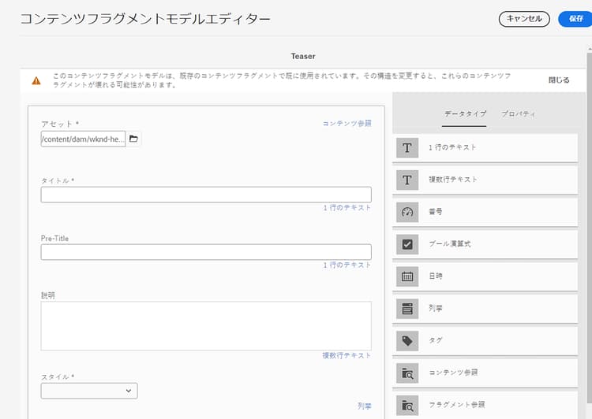Click the 複数行テキスト data type label
This screenshot has width=592, height=419.
[453, 180]
